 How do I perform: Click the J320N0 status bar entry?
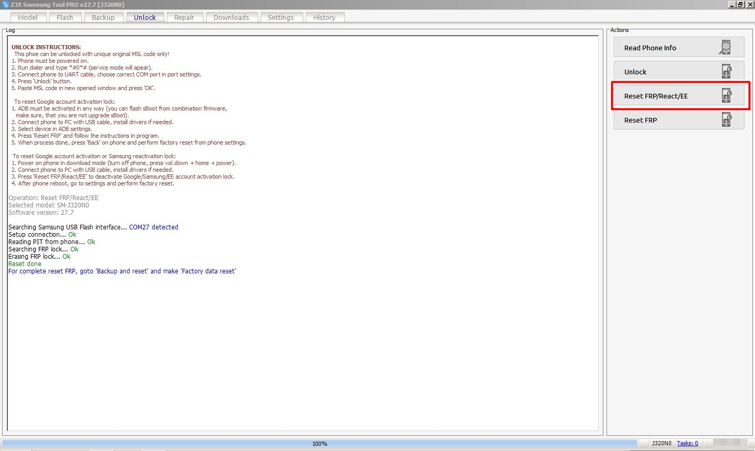coord(662,443)
